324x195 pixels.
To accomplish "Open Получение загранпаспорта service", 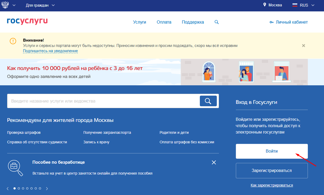I will [107, 133].
